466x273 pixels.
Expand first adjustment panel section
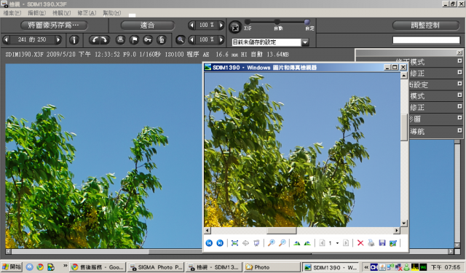coord(459,61)
